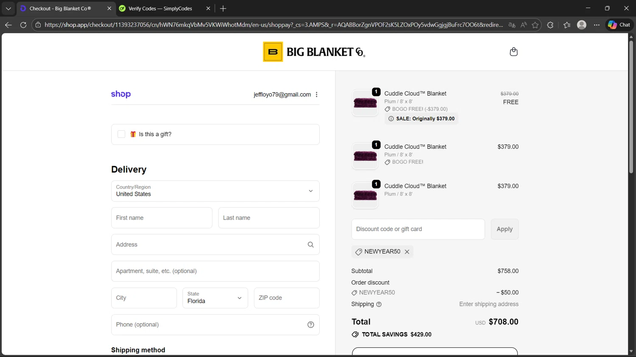Open the translate page icon

point(512,25)
